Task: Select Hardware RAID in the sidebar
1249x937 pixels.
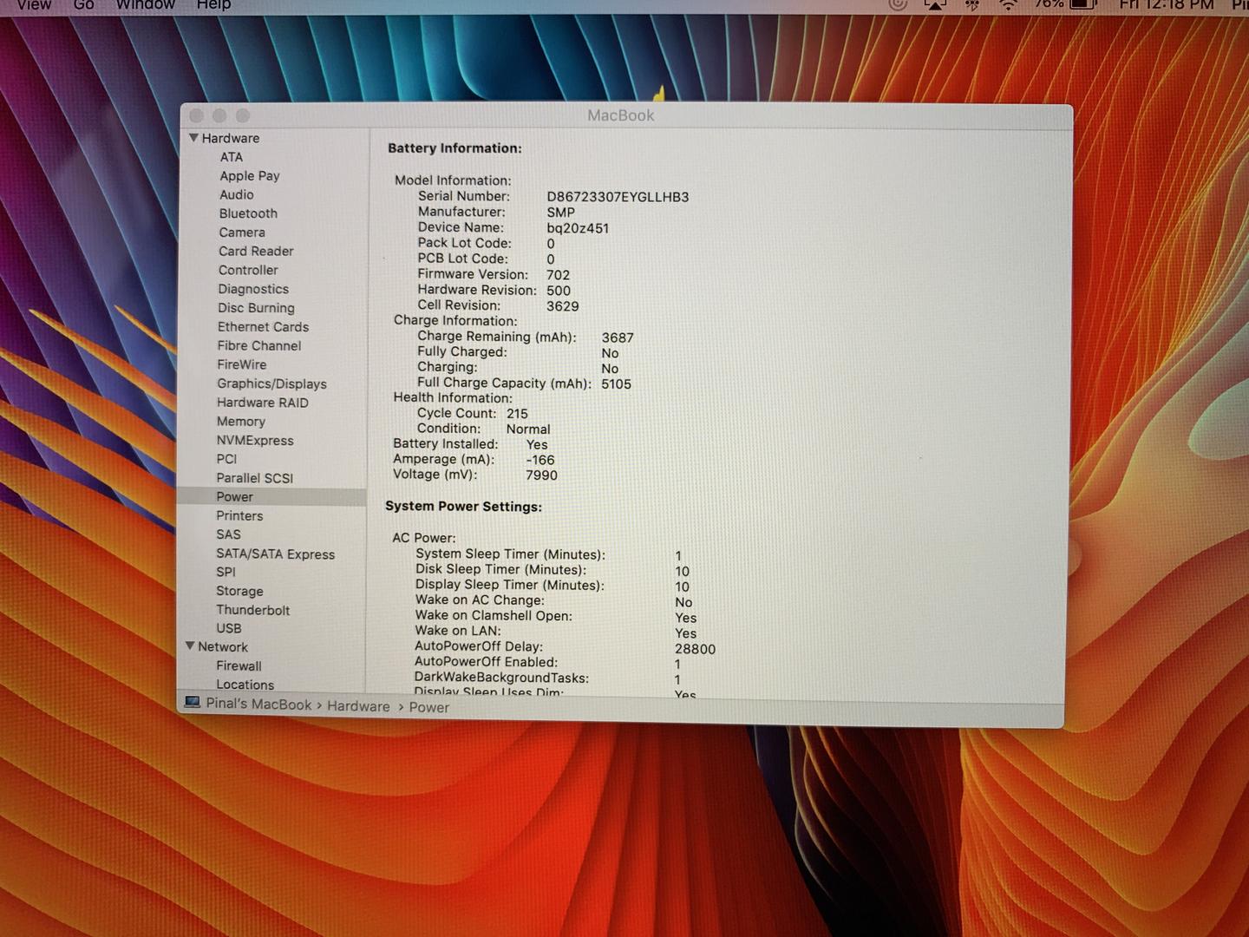Action: (x=263, y=403)
